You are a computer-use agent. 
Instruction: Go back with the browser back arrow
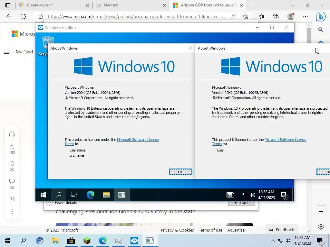click(x=9, y=16)
